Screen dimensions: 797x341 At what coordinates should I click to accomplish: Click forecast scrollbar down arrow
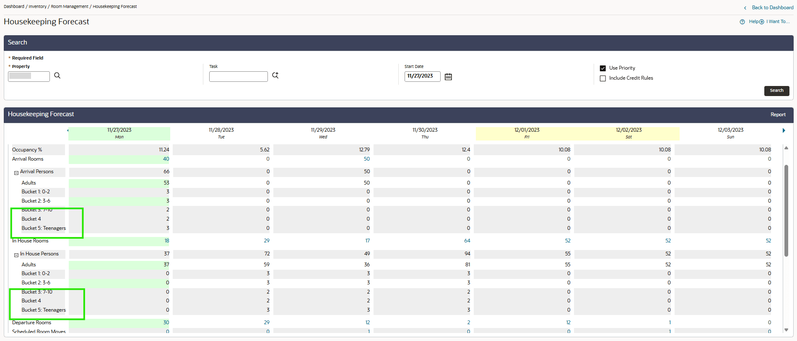click(786, 330)
